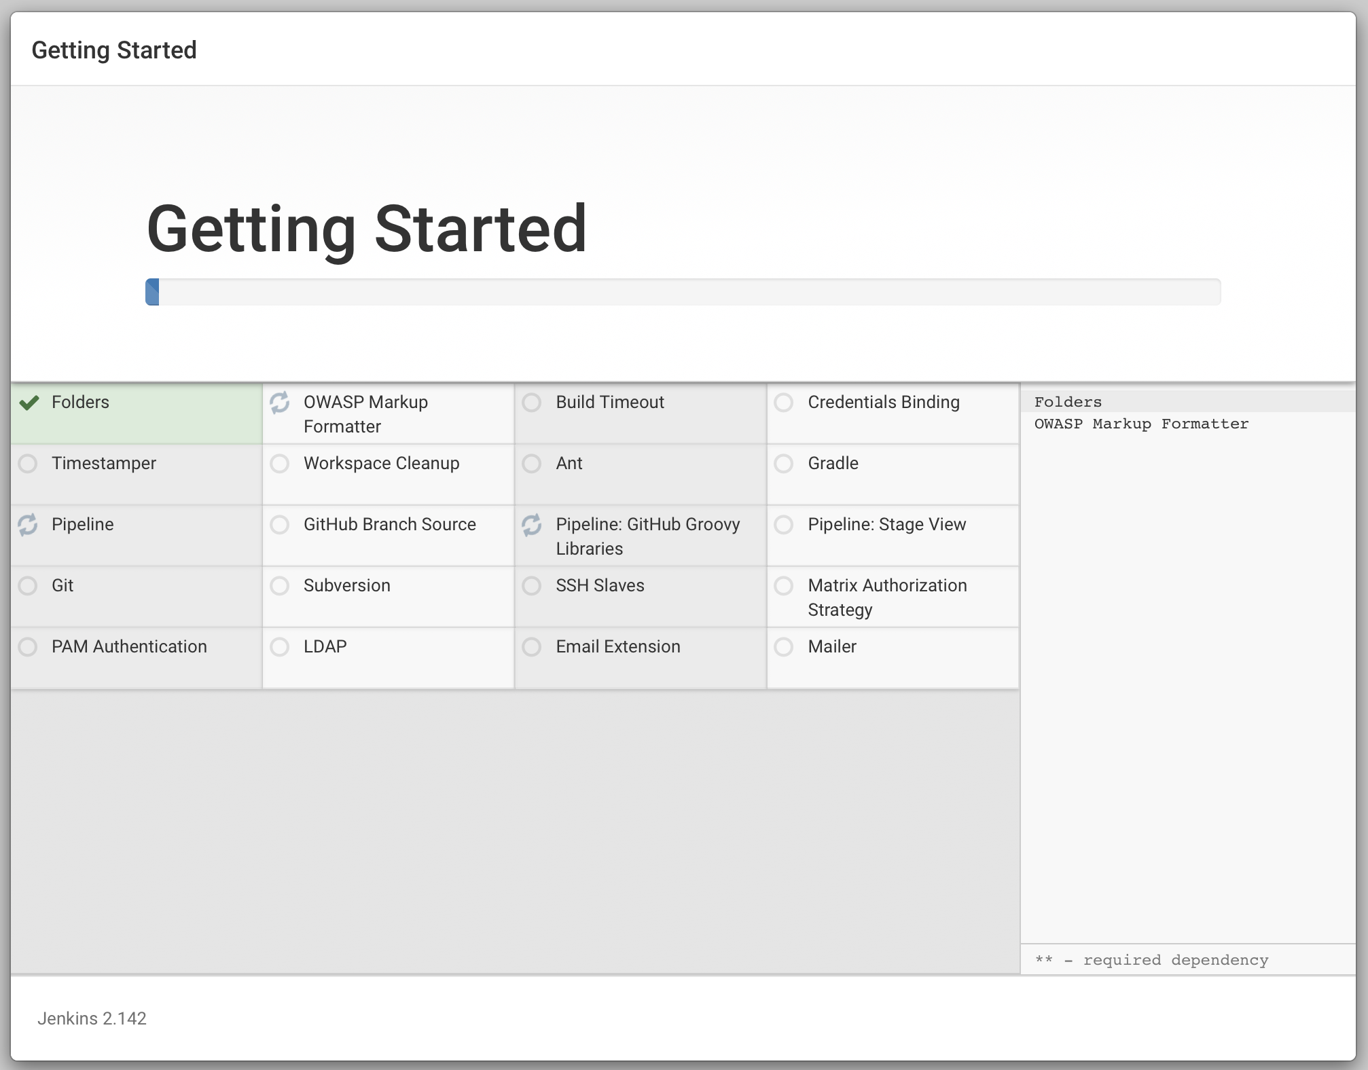Select the GitHub Branch Source plugin label
1368x1070 pixels.
389,525
